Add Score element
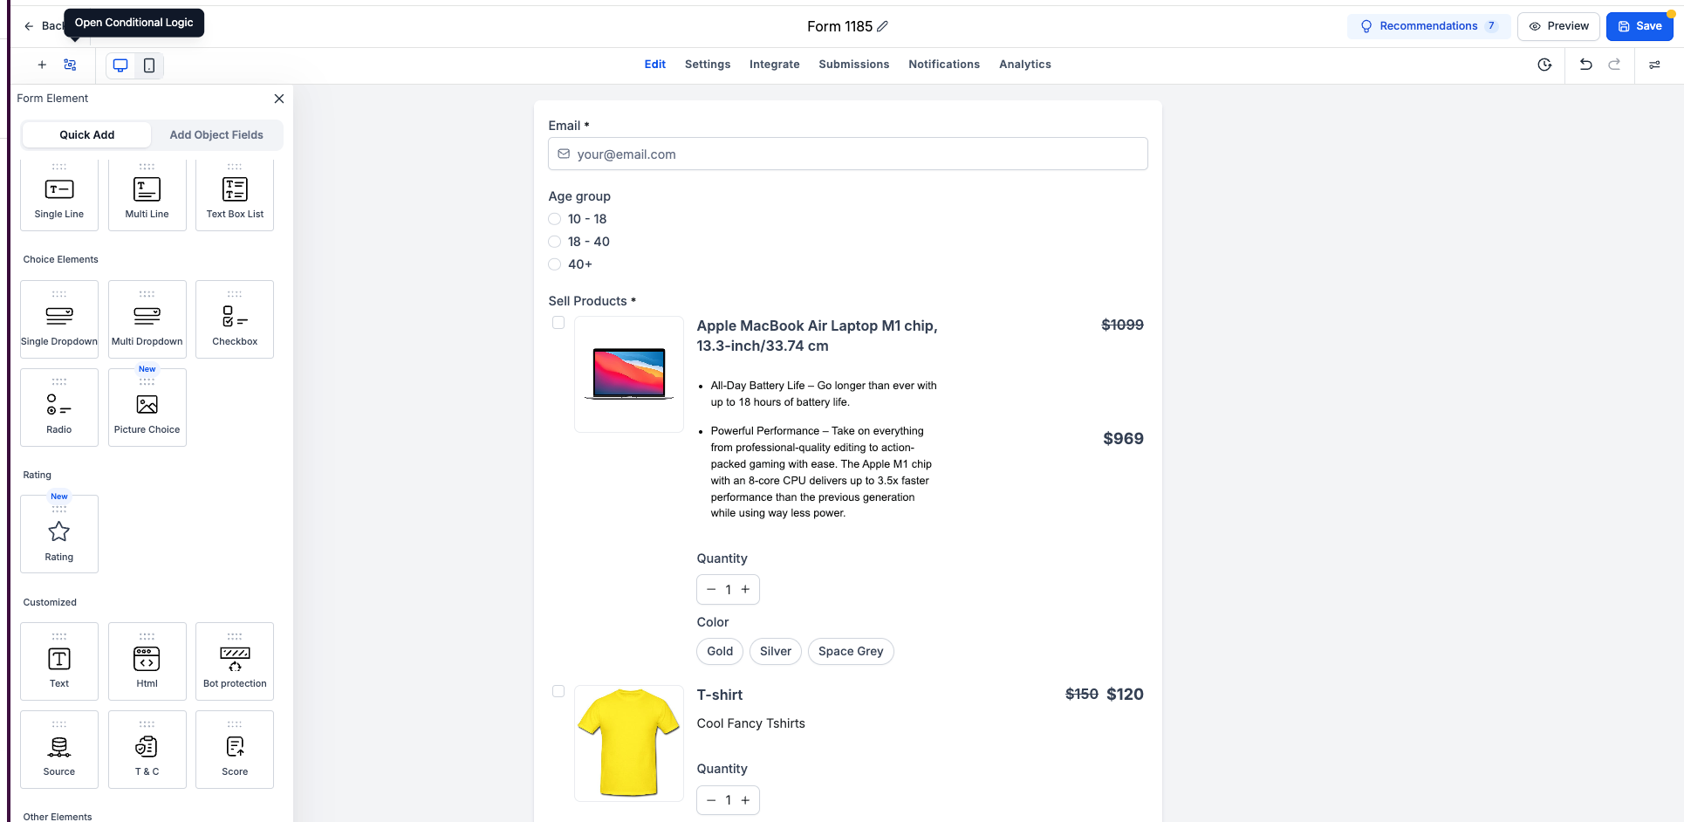This screenshot has width=1684, height=822. (x=235, y=750)
